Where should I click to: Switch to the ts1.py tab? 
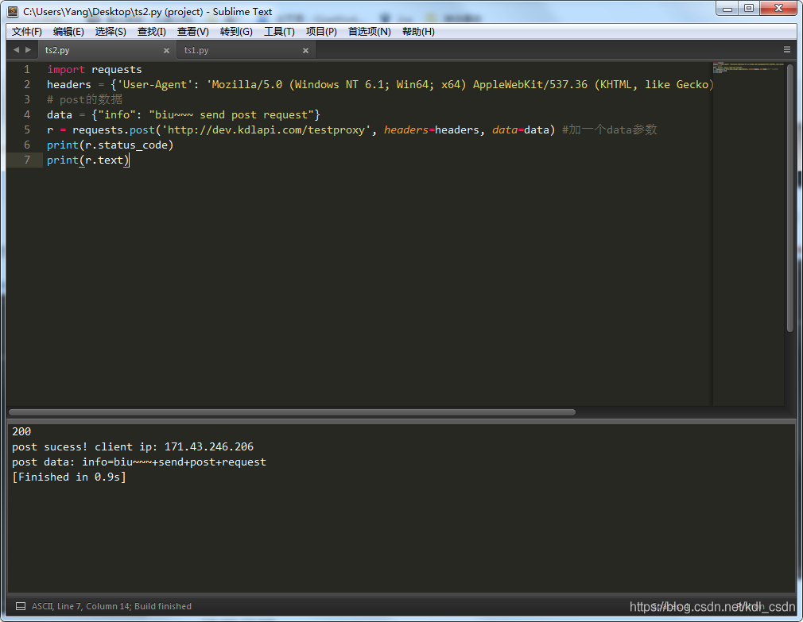pos(246,50)
